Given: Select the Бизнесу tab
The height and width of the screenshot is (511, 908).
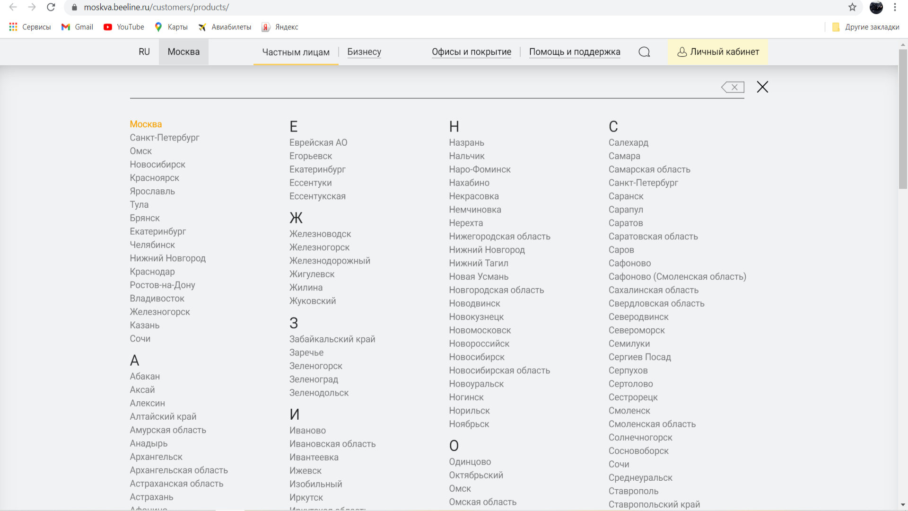Looking at the screenshot, I should click(x=364, y=52).
